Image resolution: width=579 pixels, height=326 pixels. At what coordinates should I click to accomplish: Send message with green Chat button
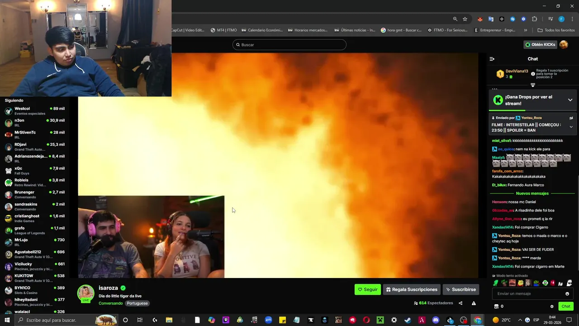pyautogui.click(x=566, y=307)
